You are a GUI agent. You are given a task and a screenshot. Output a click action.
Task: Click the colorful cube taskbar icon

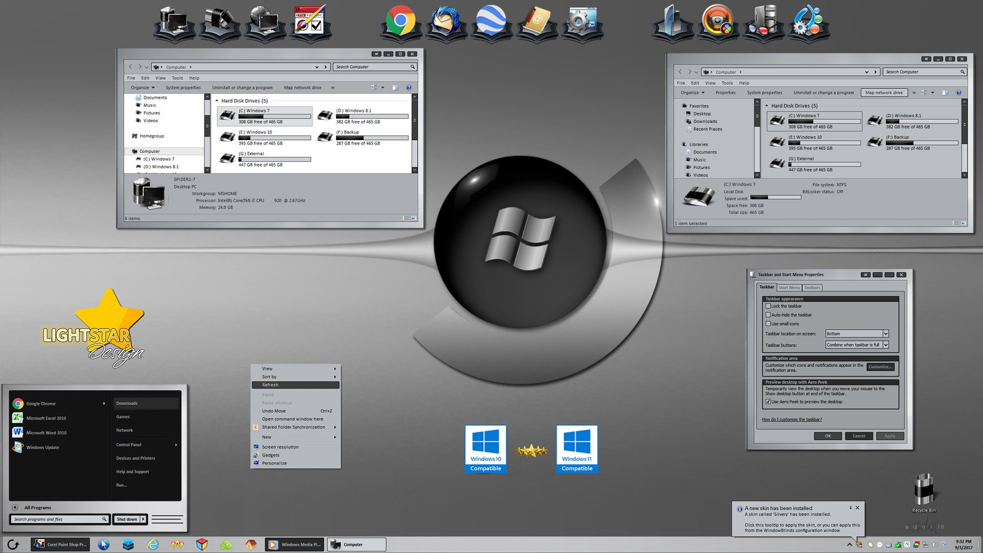202,544
